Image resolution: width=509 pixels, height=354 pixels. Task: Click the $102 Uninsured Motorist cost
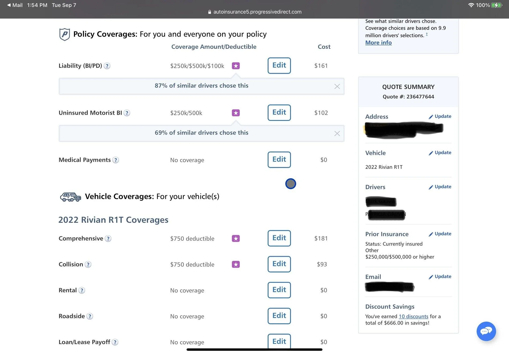(x=321, y=113)
